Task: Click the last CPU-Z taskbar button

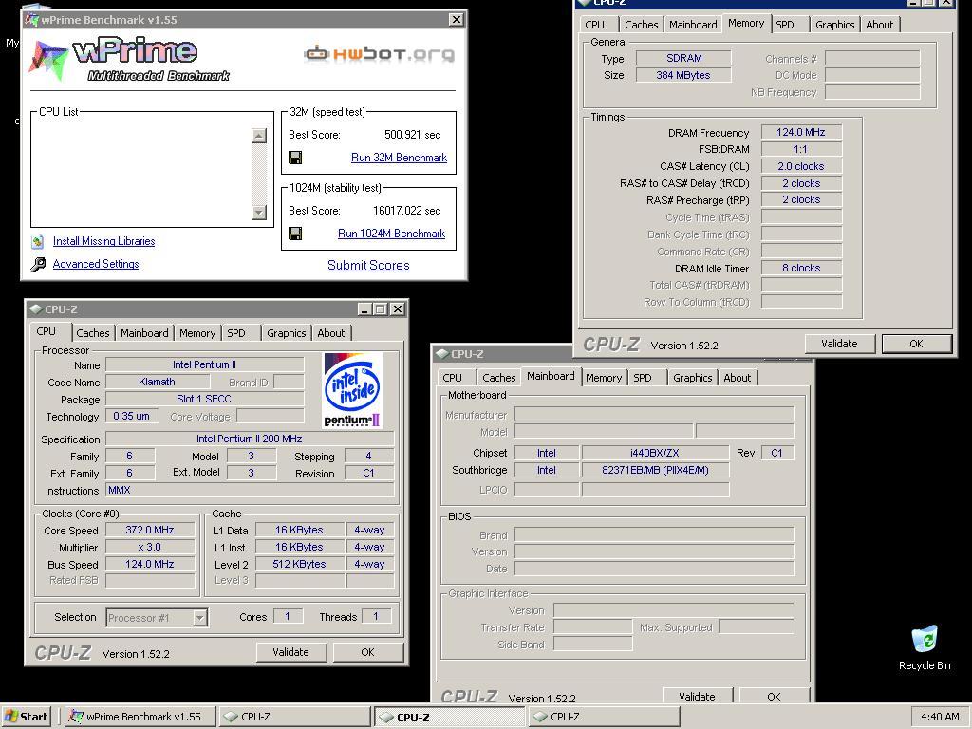Action: [603, 717]
